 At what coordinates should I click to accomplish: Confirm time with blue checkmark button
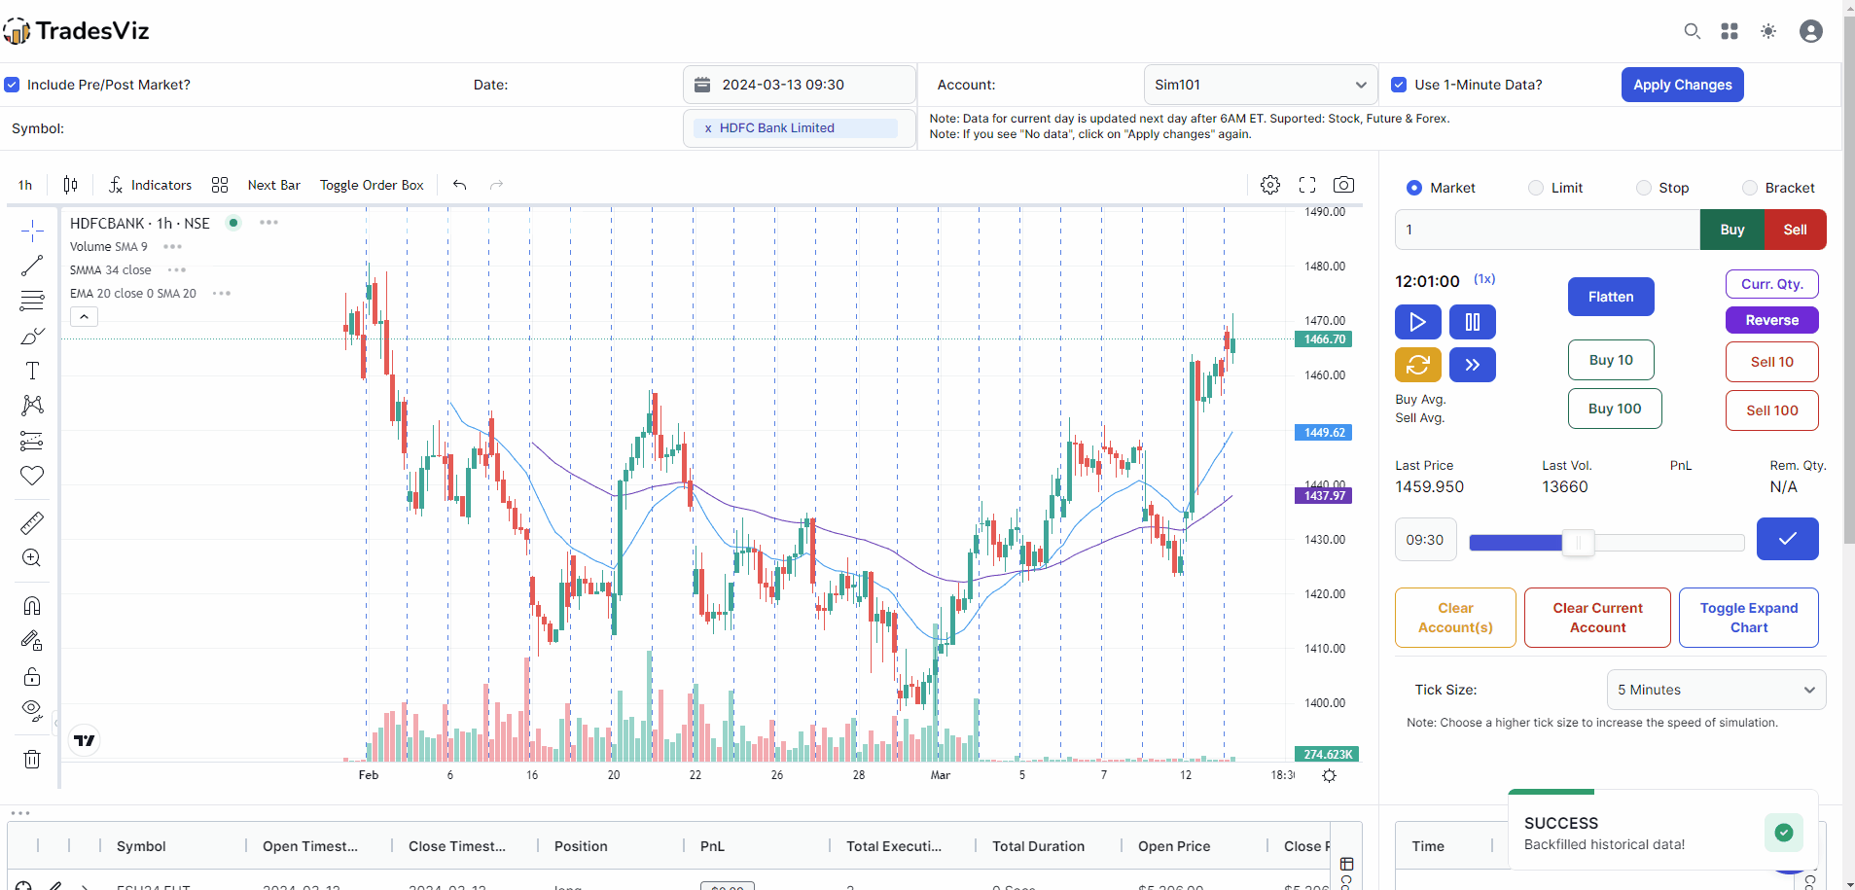1787,539
